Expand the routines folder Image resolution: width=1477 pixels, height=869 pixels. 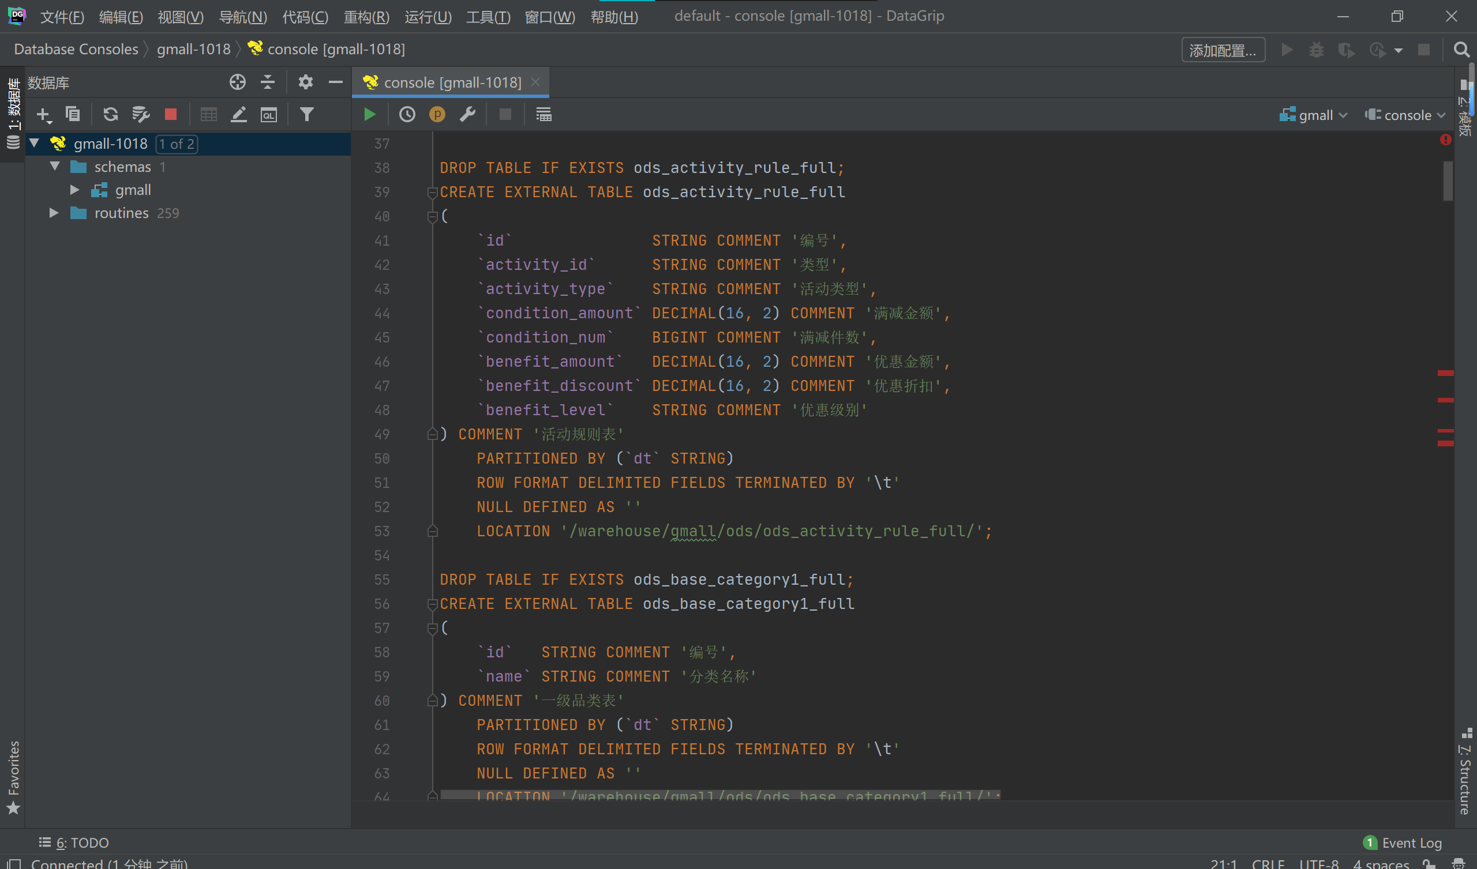coord(54,213)
